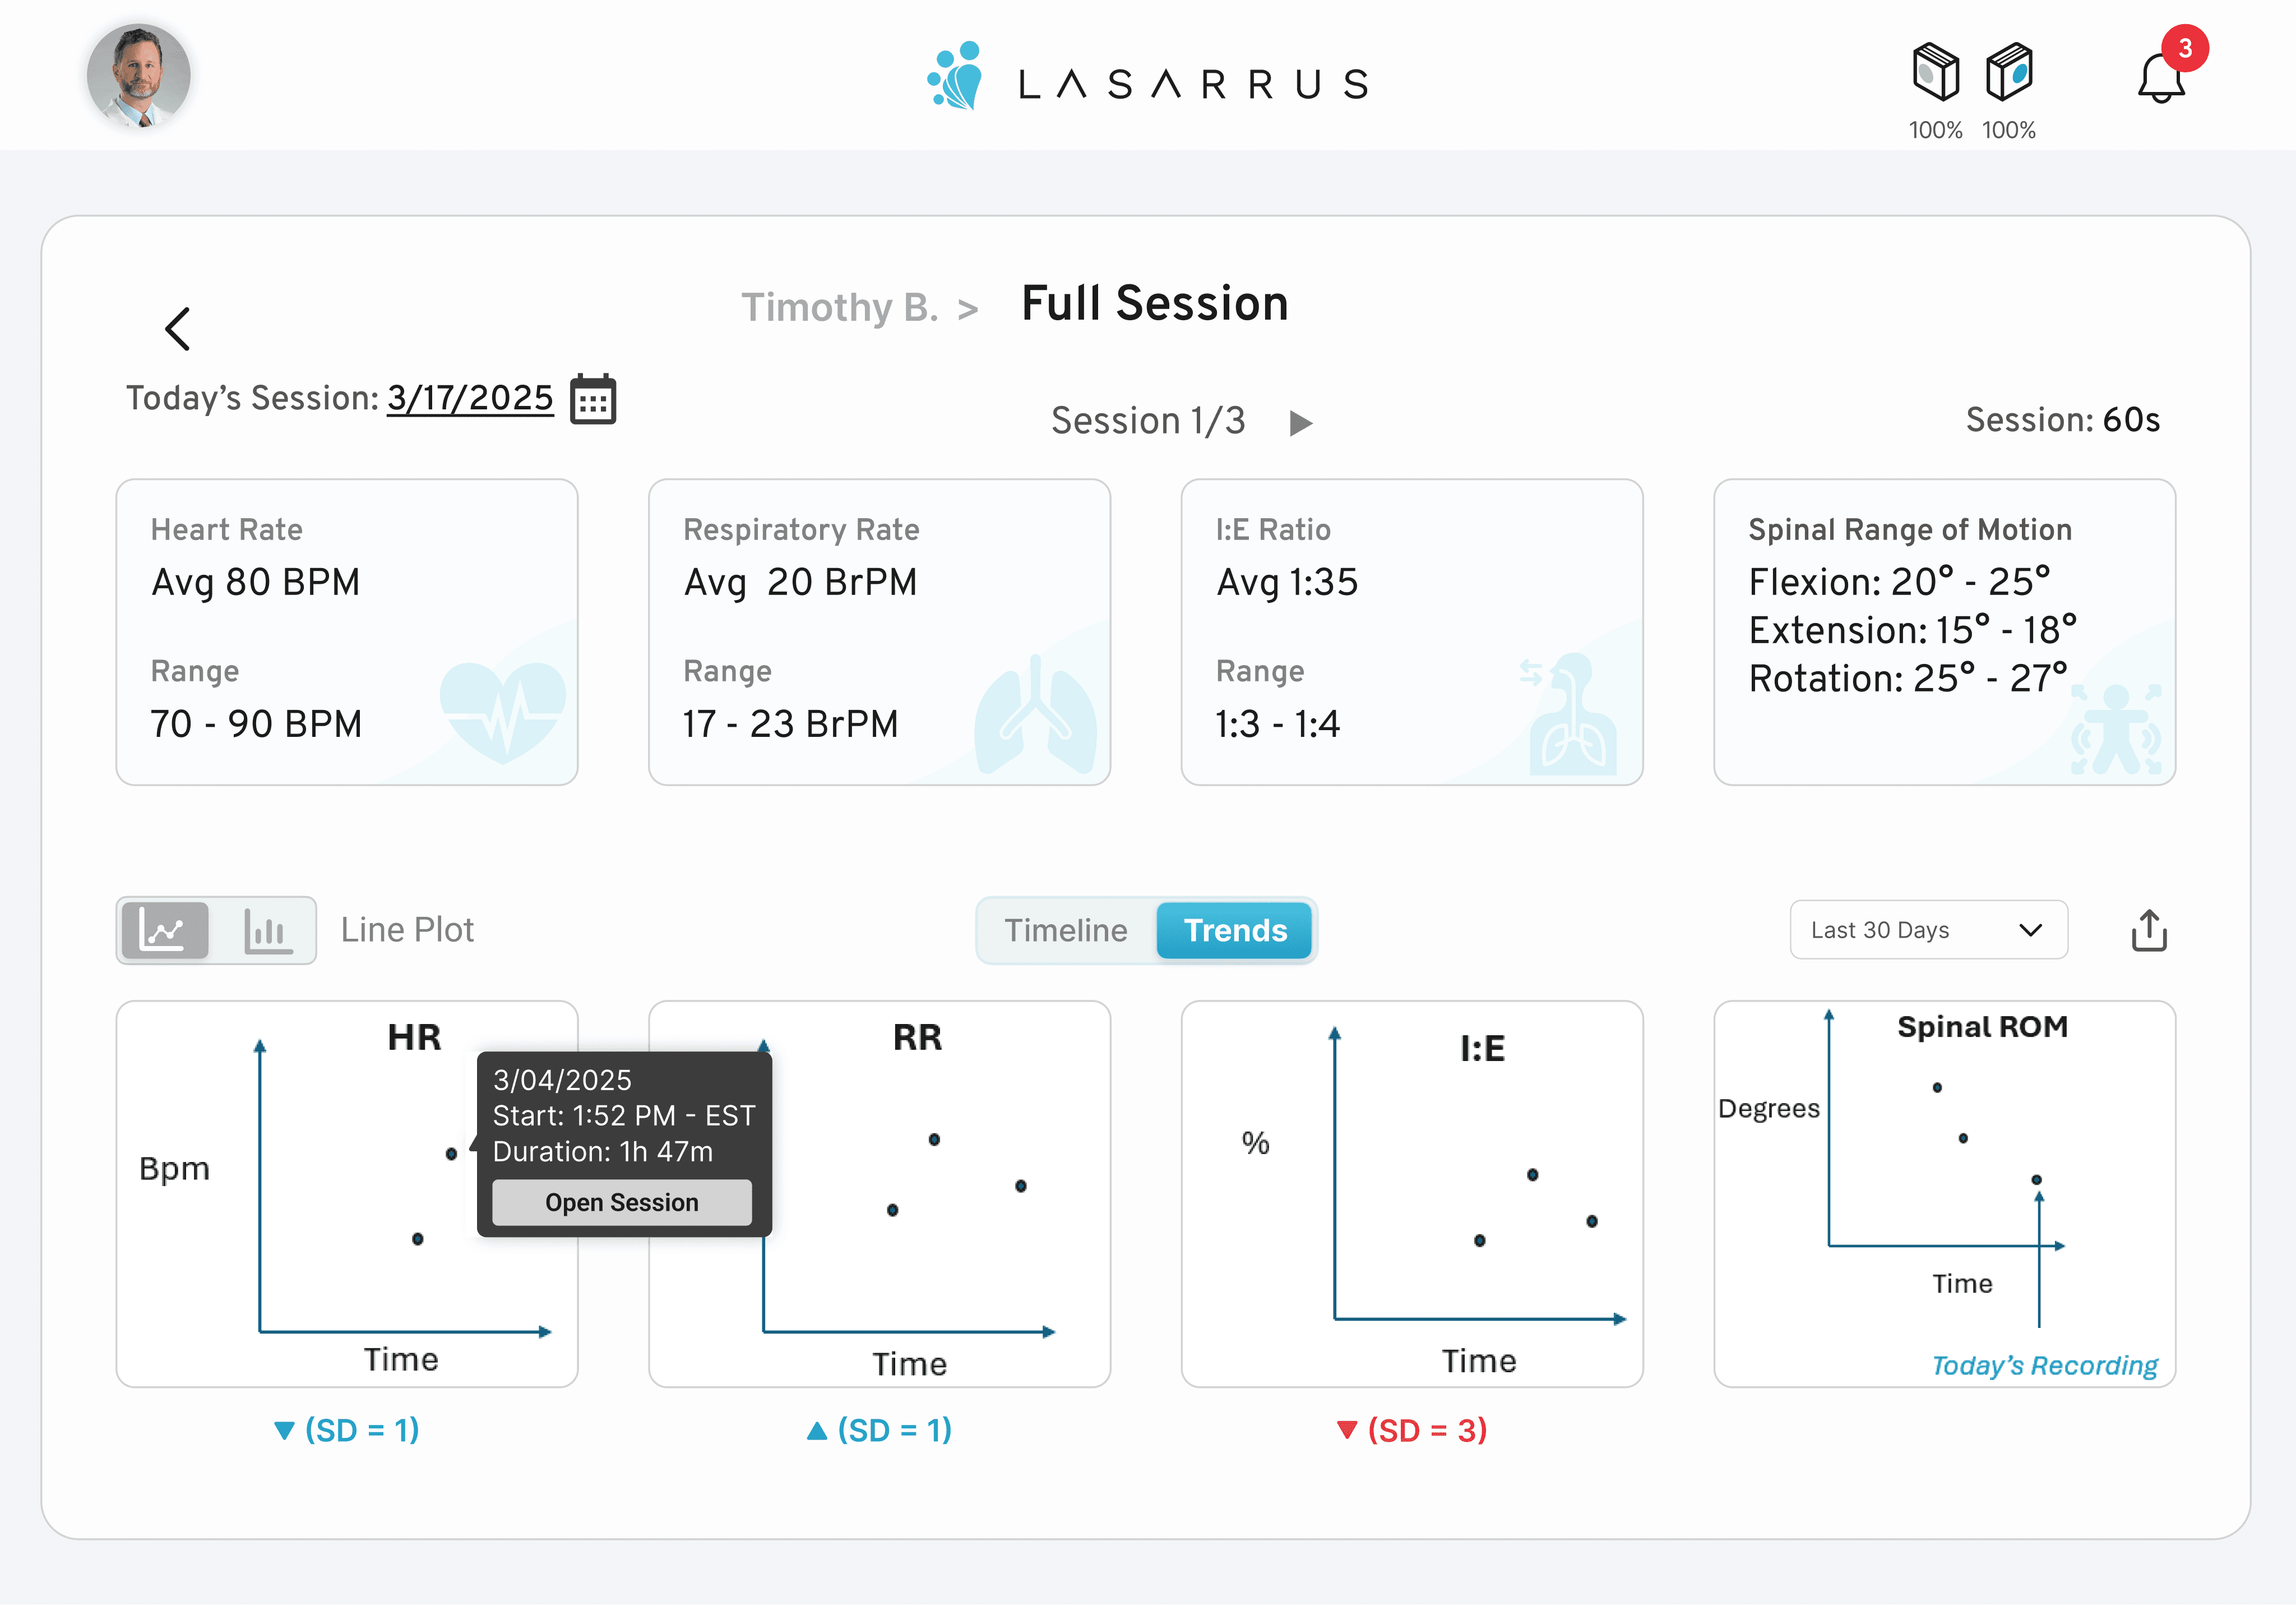Advance to next session with play arrow

click(1300, 423)
